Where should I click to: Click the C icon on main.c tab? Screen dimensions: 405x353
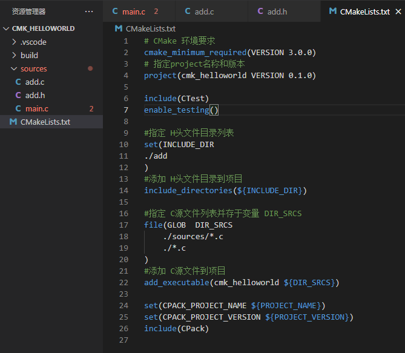click(115, 11)
